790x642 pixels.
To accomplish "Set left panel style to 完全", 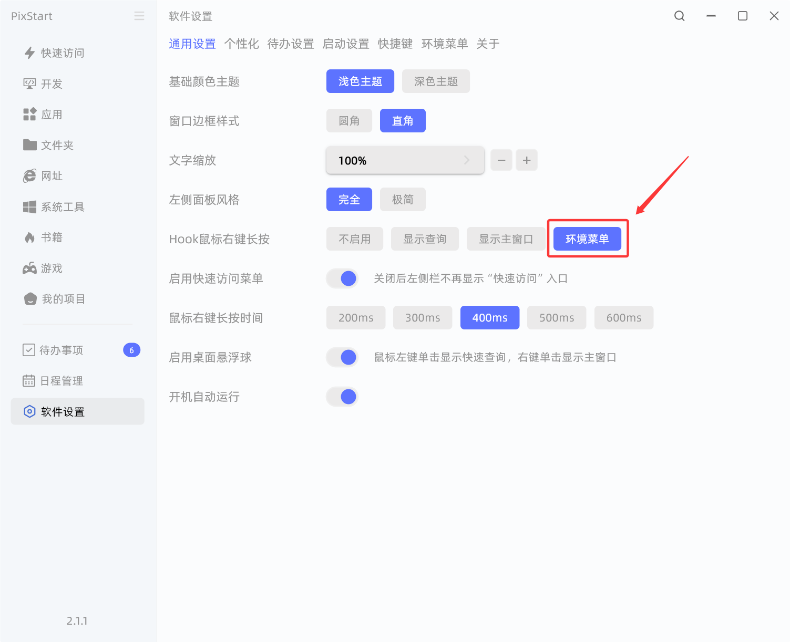I will pos(349,200).
